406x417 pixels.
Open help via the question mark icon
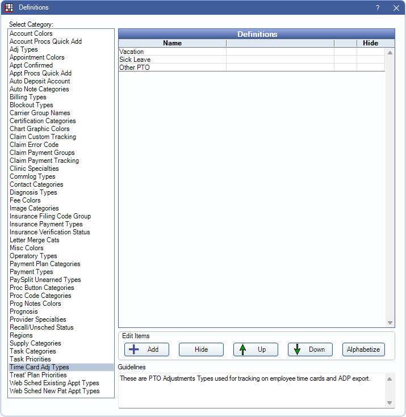378,8
